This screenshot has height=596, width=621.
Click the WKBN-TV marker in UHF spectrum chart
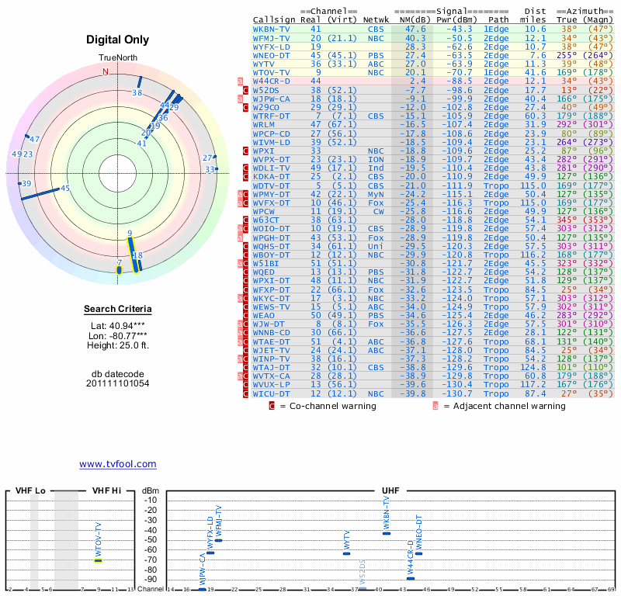(x=387, y=533)
